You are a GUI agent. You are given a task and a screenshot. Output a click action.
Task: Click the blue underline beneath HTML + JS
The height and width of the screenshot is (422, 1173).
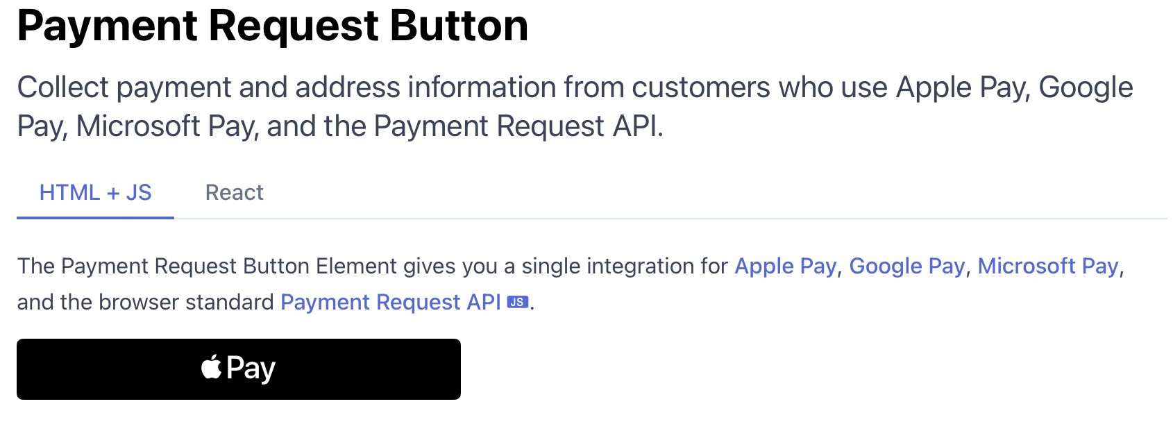tap(95, 217)
